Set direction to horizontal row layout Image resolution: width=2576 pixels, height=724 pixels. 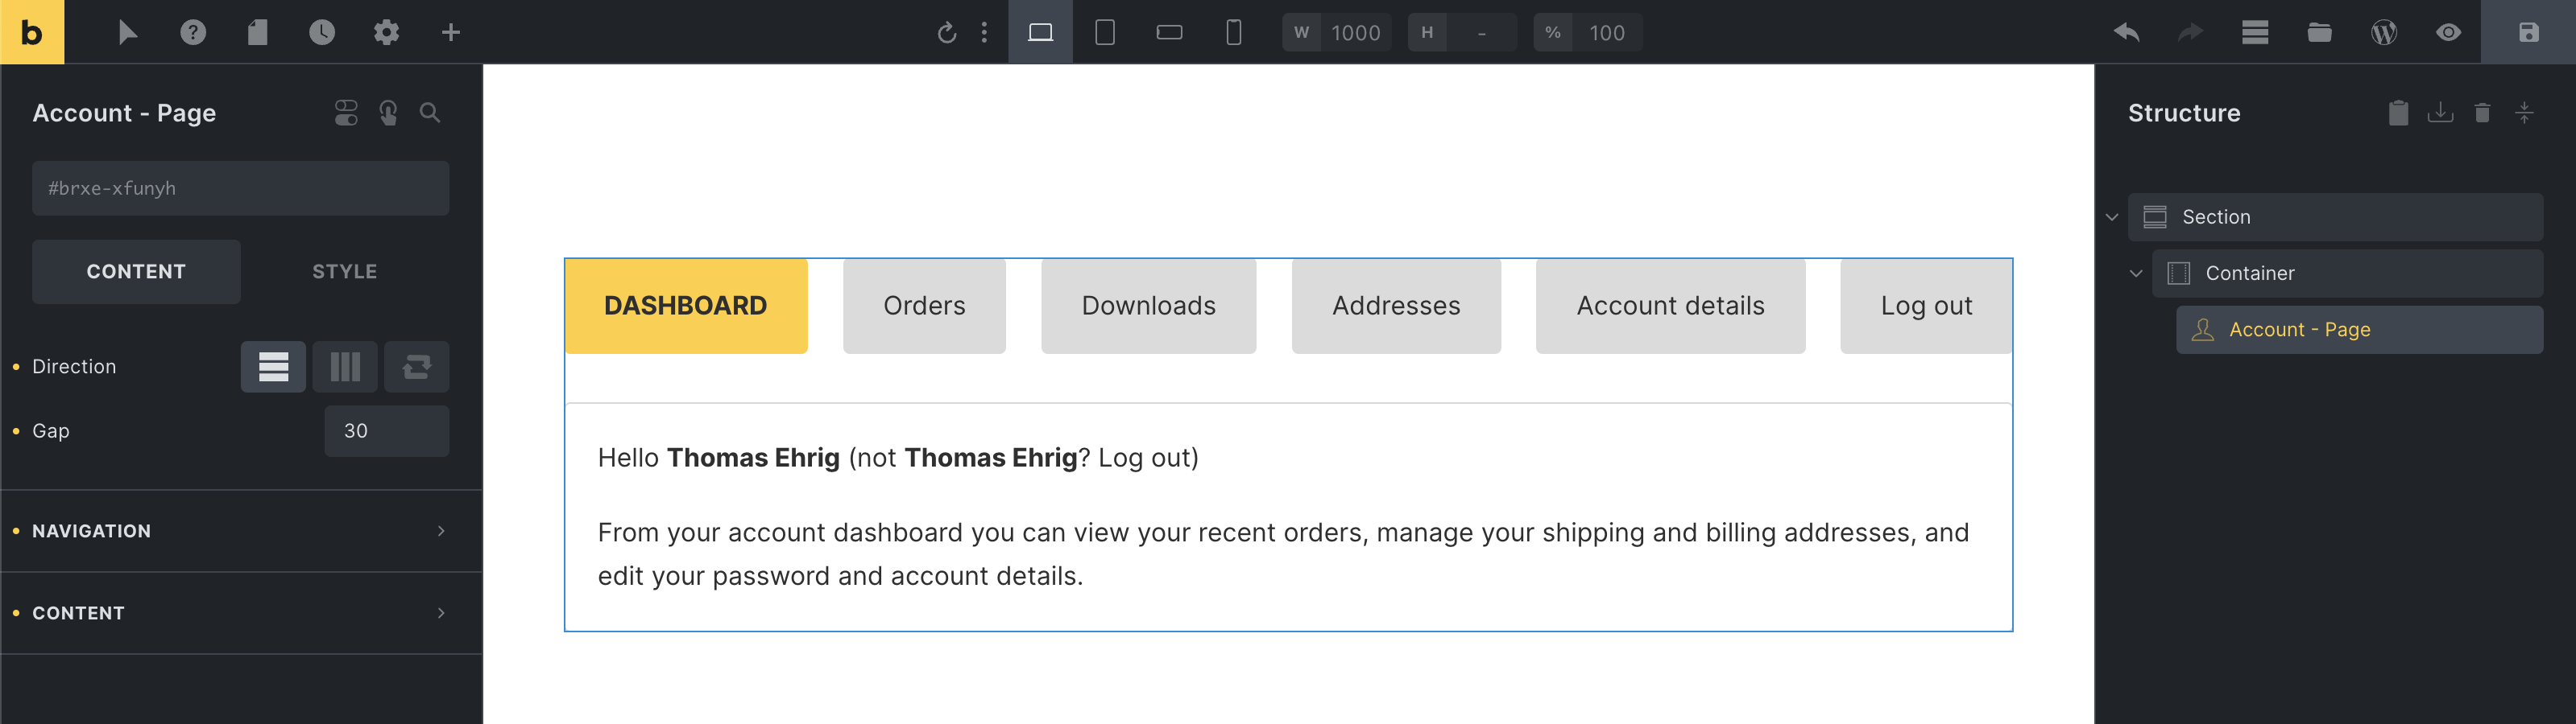click(x=345, y=367)
